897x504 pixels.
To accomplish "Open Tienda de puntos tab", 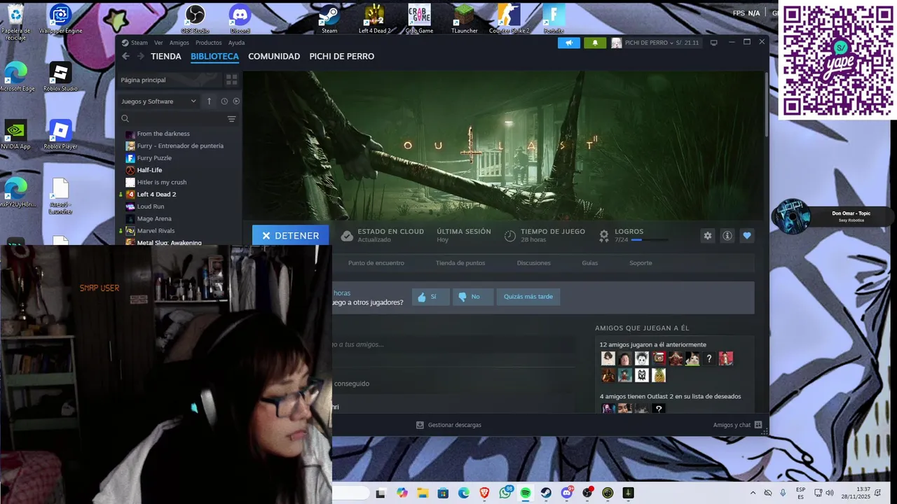I will tap(460, 263).
